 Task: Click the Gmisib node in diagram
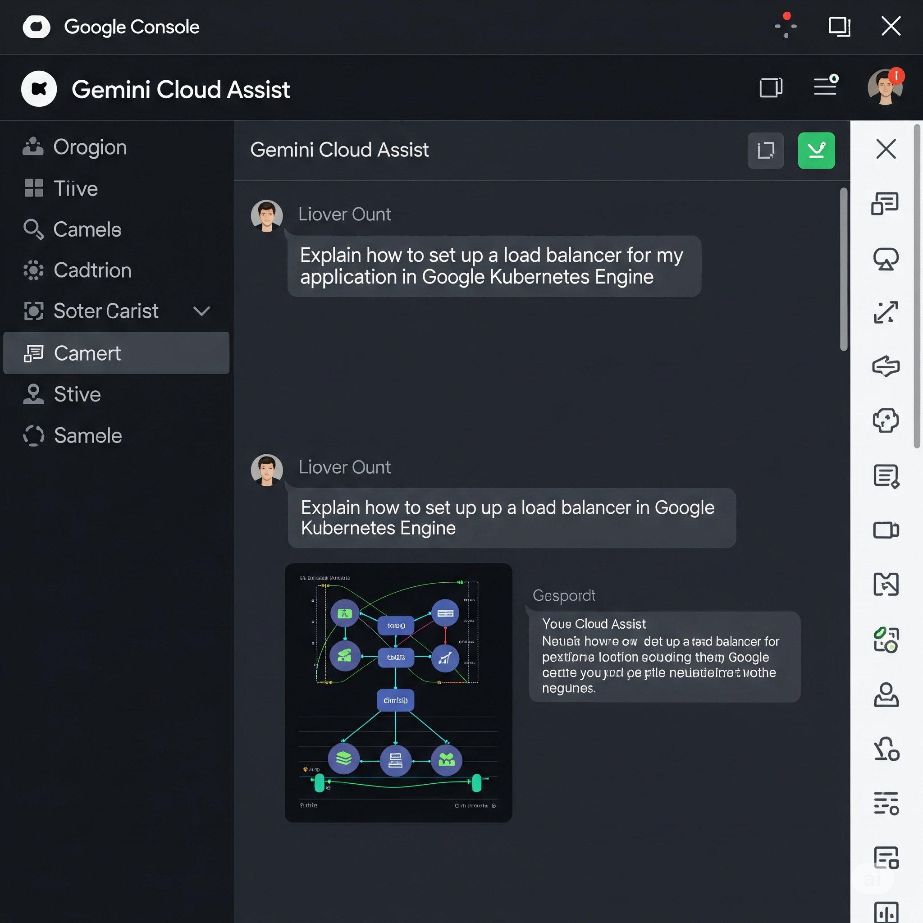click(x=396, y=700)
